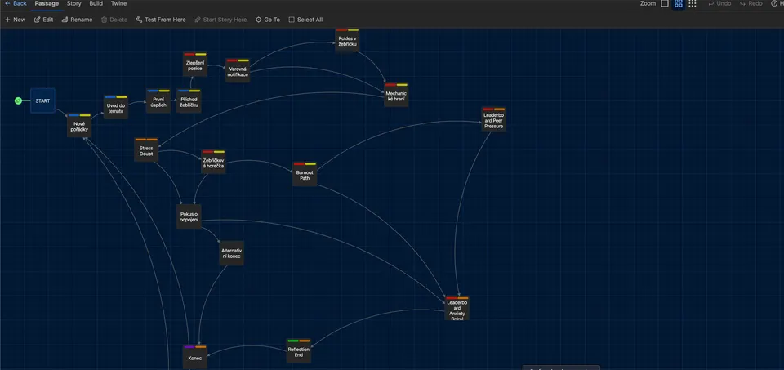Select the Alternativní konec passage
This screenshot has width=784, height=370.
(x=231, y=253)
